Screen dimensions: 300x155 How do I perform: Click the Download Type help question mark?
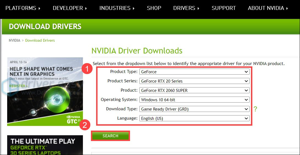pyautogui.click(x=255, y=109)
